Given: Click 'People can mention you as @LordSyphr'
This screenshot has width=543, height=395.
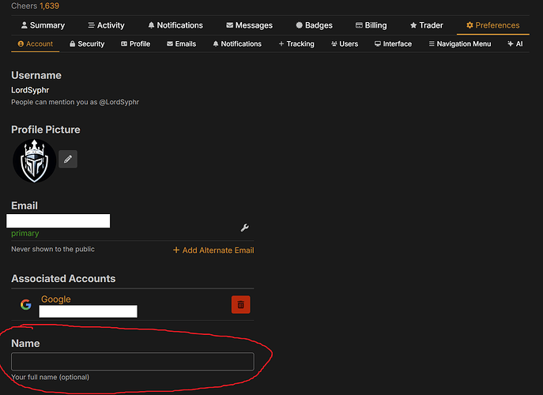Looking at the screenshot, I should (75, 102).
